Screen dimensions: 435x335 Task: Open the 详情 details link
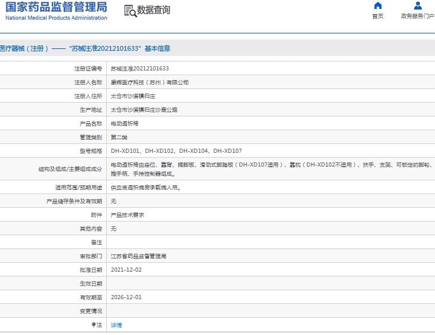pos(116,325)
